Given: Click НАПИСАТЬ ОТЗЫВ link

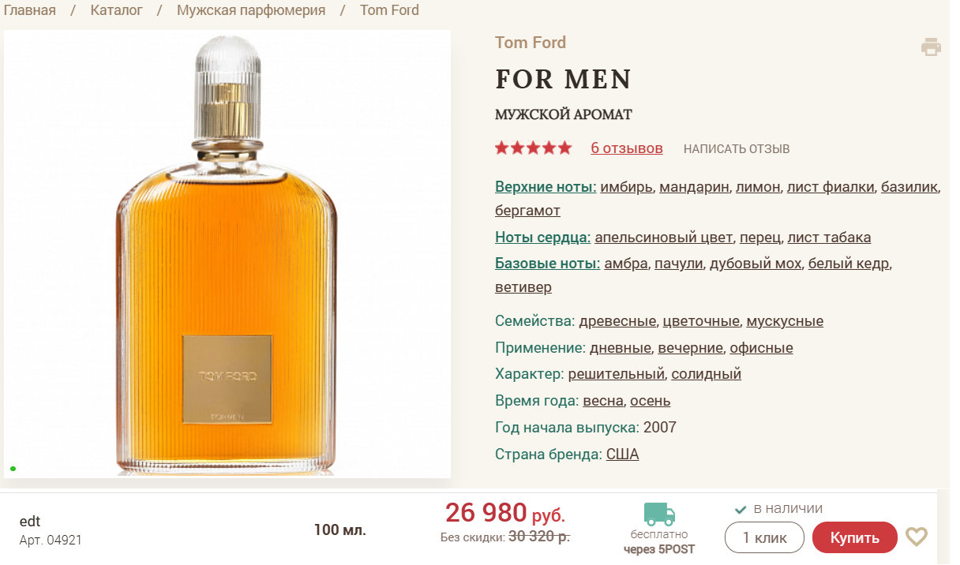Looking at the screenshot, I should 737,149.
